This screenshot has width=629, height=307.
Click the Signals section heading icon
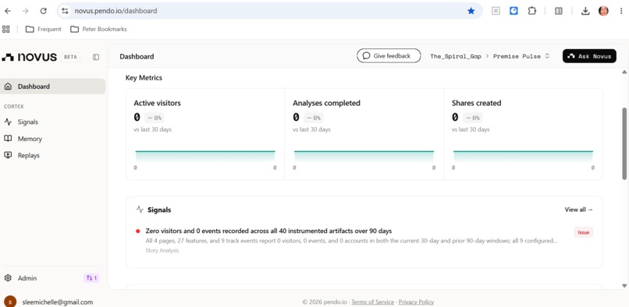coord(140,209)
